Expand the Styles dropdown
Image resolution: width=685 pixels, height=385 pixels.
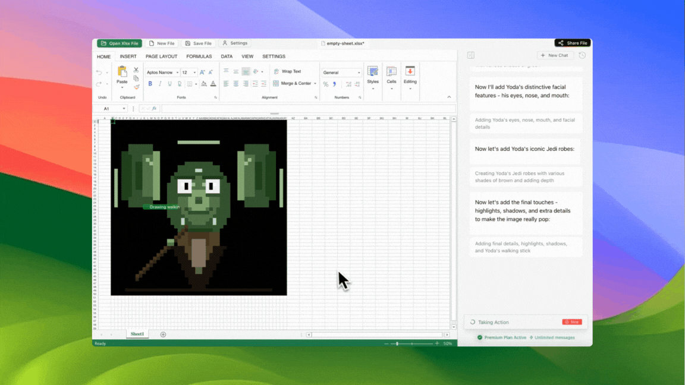point(373,89)
